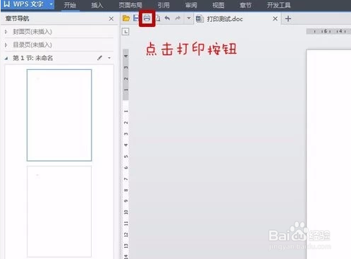
Task: Open print preview icon
Action: click(158, 18)
